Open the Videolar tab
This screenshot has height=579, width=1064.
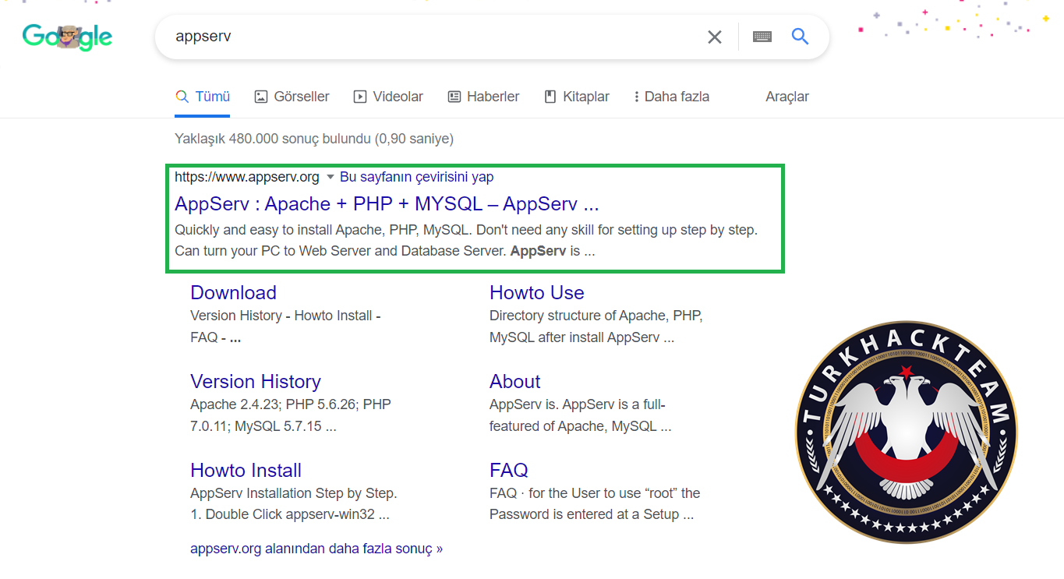[388, 97]
